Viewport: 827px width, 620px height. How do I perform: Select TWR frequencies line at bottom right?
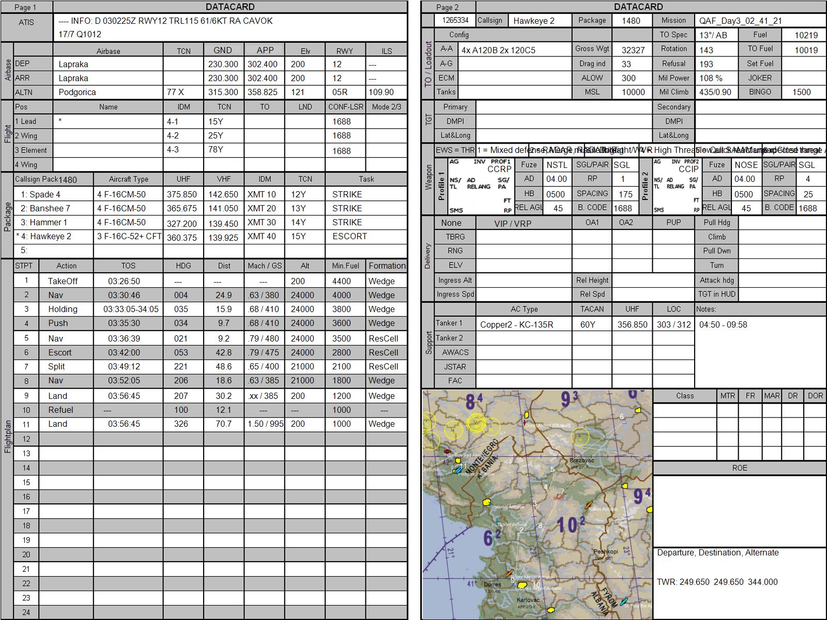pos(717,582)
